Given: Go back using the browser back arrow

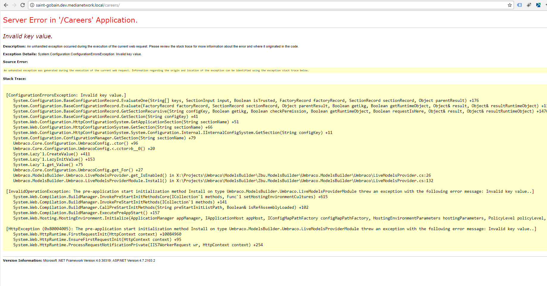Looking at the screenshot, I should (6, 5).
